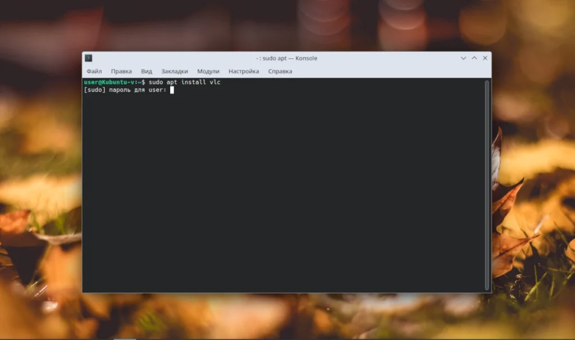Open the Вид menu
Image resolution: width=575 pixels, height=340 pixels.
(147, 71)
